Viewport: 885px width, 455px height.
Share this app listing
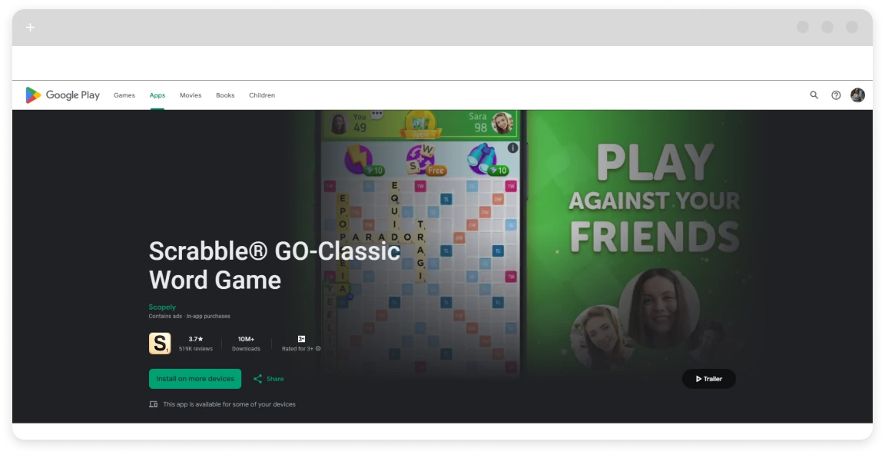pyautogui.click(x=269, y=379)
